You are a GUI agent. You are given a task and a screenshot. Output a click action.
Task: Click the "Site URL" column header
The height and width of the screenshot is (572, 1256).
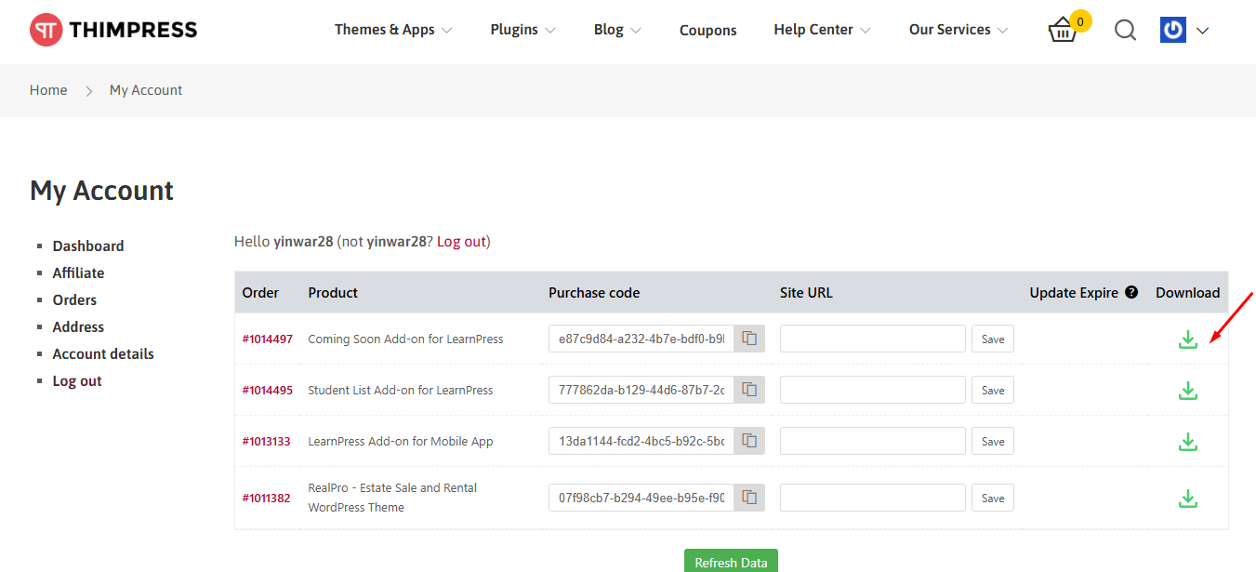(806, 293)
